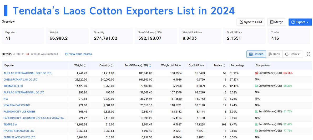Select the QtyUnitPrice overview card 2.1551
The width and height of the screenshot is (313, 140).
[x=245, y=36]
